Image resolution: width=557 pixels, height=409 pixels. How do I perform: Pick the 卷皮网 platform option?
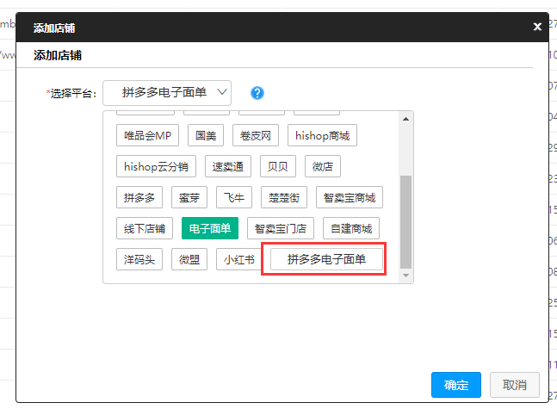(x=256, y=135)
